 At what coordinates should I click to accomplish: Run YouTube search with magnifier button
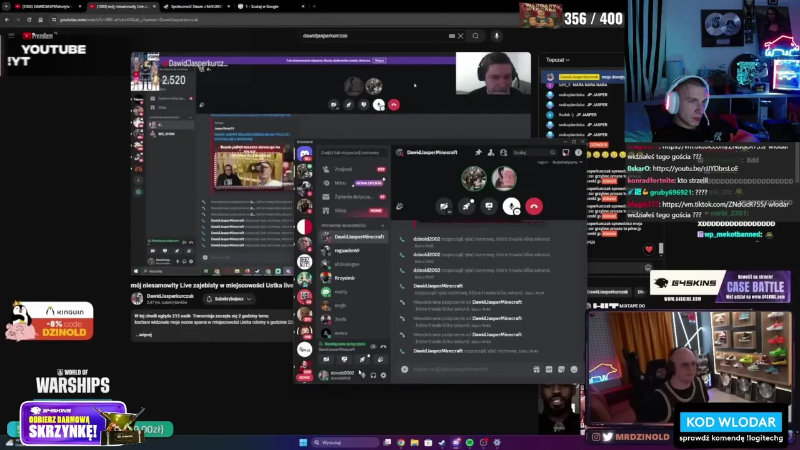pyautogui.click(x=476, y=36)
